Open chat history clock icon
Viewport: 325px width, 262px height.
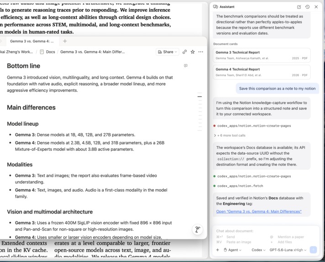(307, 7)
